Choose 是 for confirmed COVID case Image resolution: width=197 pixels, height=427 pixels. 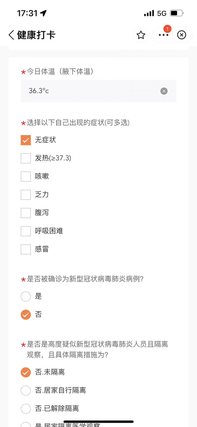(x=26, y=296)
